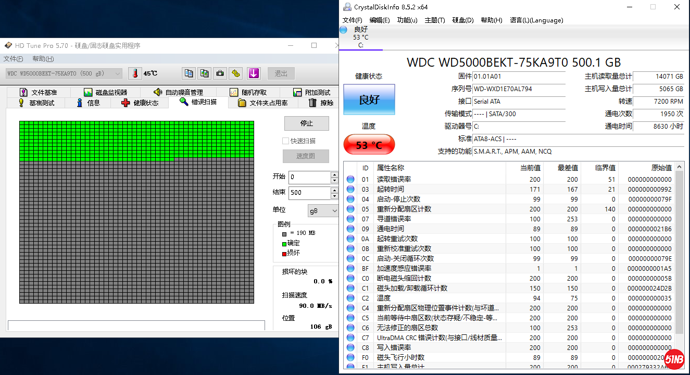Screen dimensions: 690x375
Task: Click the blue 良好 health status button
Action: [369, 99]
